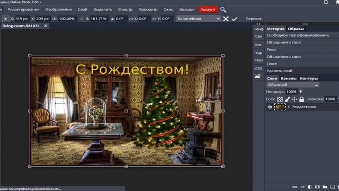The height and width of the screenshot is (191, 339).
Task: Add layer effects with eff icon
Action: [x=302, y=187]
